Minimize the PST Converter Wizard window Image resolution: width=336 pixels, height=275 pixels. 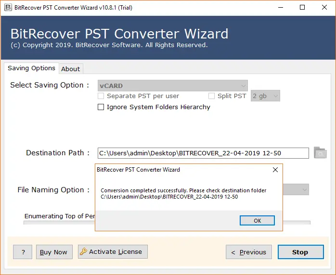[x=280, y=7]
